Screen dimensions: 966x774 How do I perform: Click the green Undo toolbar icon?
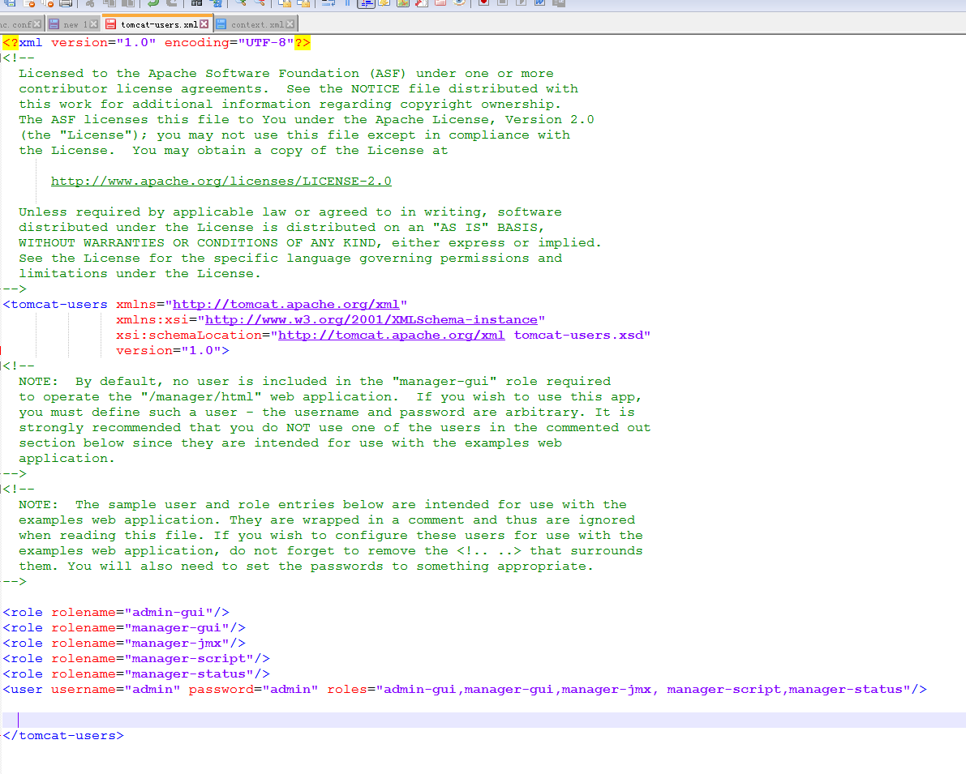pos(152,3)
